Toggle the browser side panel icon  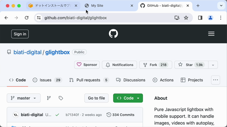point(200,18)
